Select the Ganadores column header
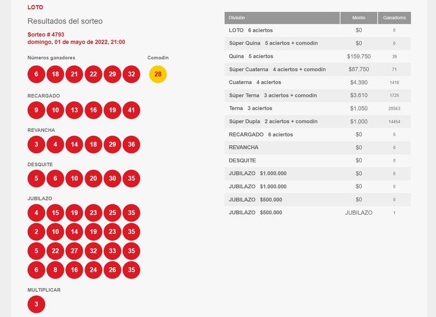Screen dimensions: 436x317 point(394,18)
